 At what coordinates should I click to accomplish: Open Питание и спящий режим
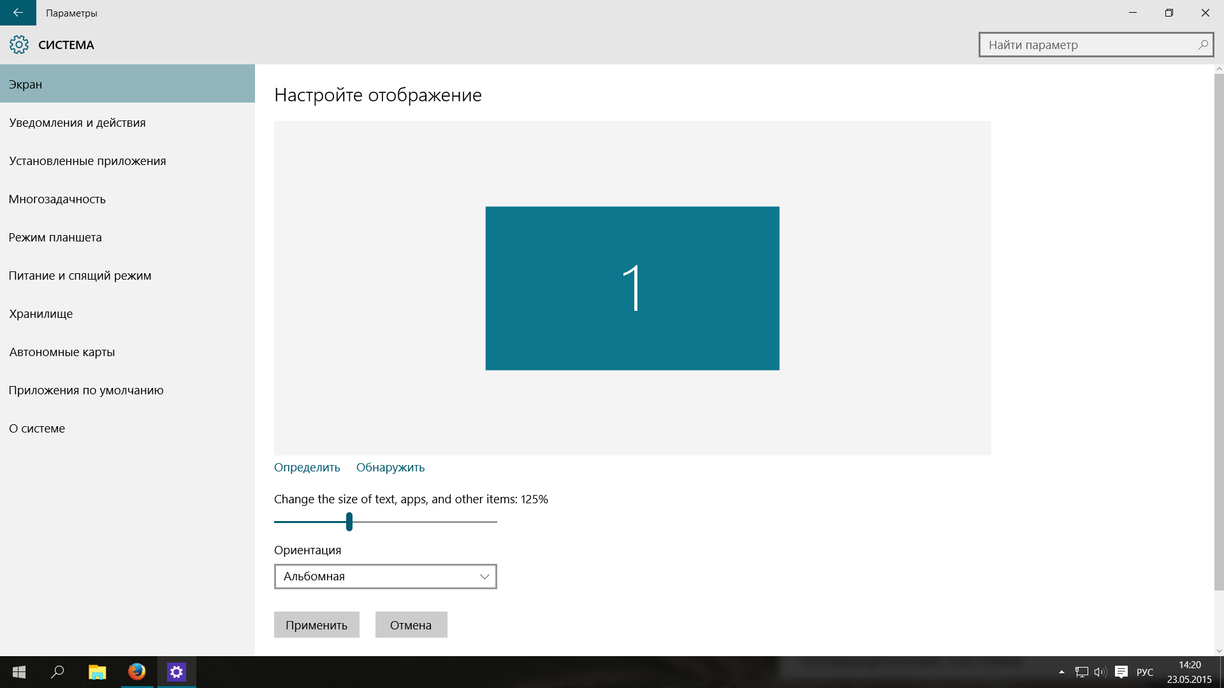(x=127, y=275)
